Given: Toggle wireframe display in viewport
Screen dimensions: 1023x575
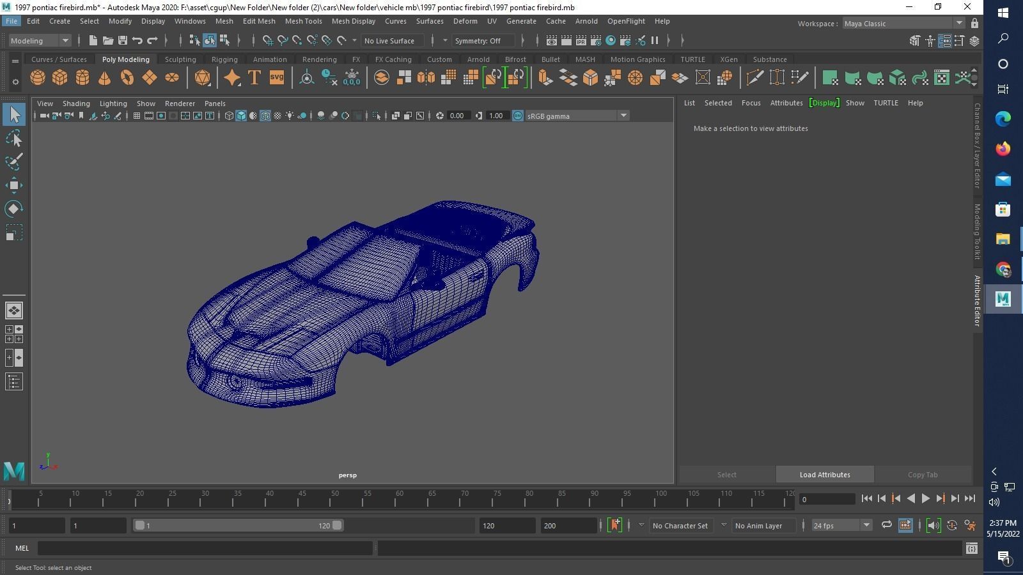Looking at the screenshot, I should (x=229, y=116).
